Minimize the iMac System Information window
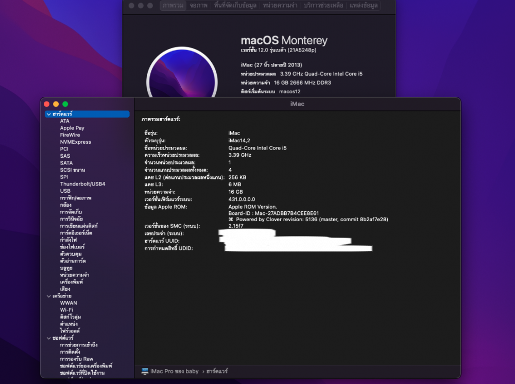 56,104
